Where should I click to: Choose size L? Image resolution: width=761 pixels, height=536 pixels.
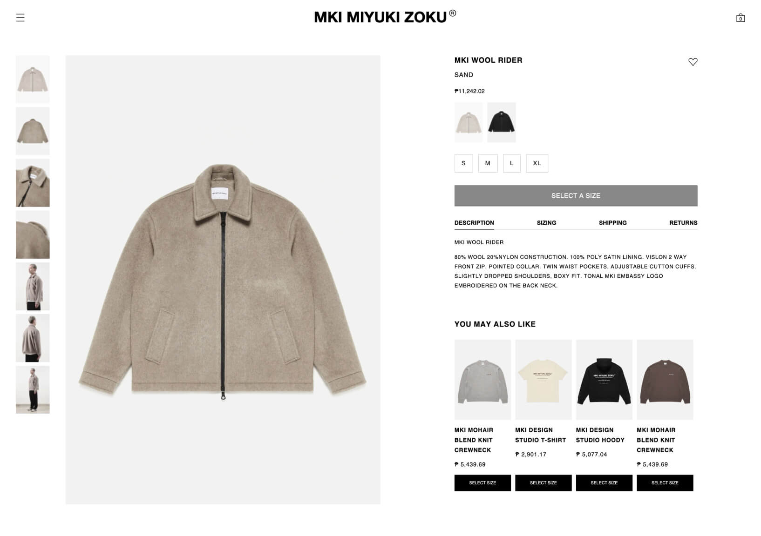pyautogui.click(x=512, y=163)
